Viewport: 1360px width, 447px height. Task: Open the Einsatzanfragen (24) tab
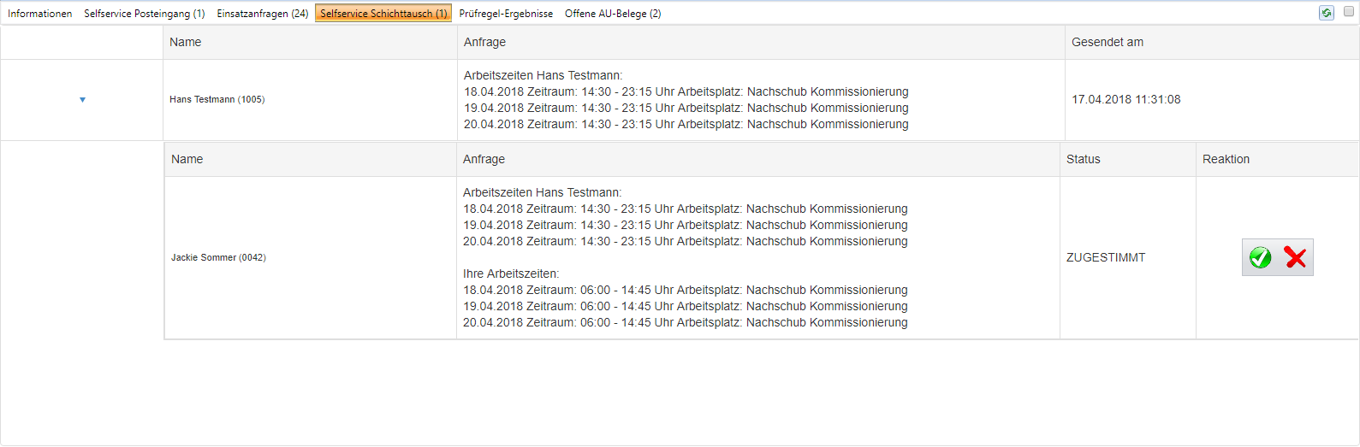[263, 14]
